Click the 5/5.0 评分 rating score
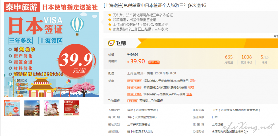 (x=264, y=59)
